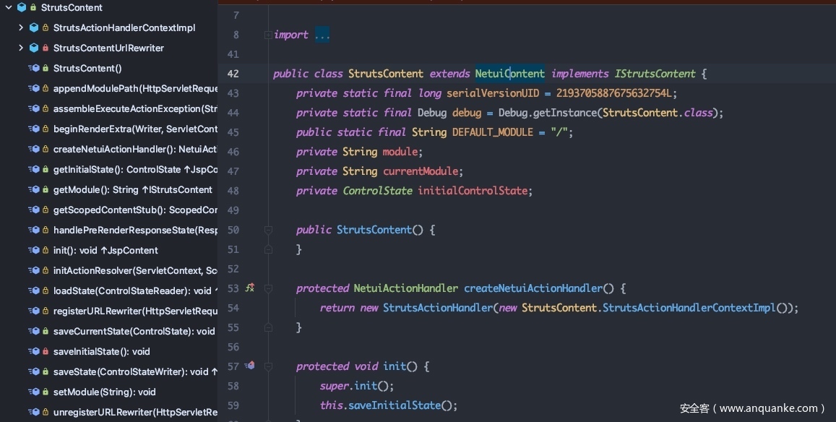The image size is (836, 422).
Task: Click line number 42 in the gutter
Action: point(233,74)
